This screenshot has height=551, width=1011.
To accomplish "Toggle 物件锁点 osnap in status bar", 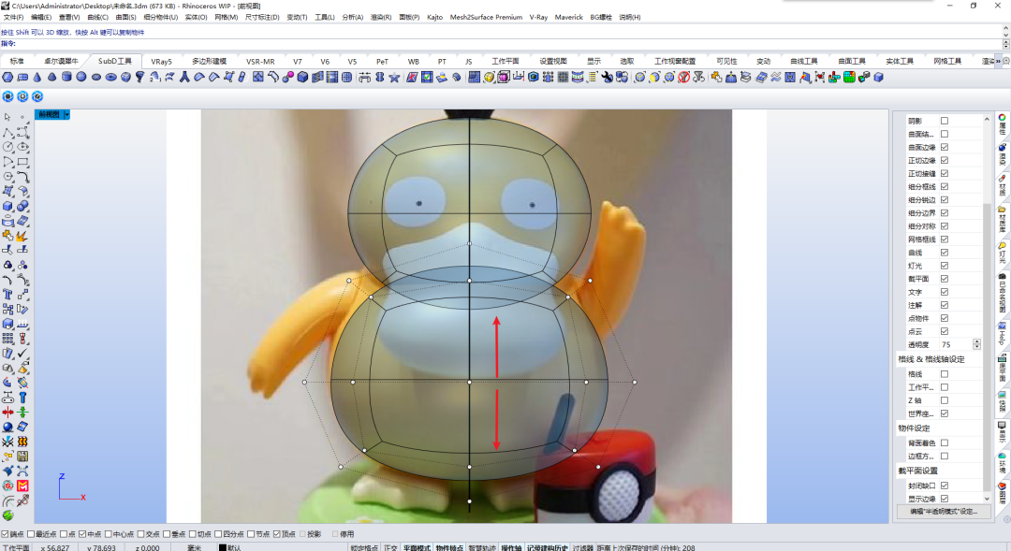I will click(x=449, y=548).
